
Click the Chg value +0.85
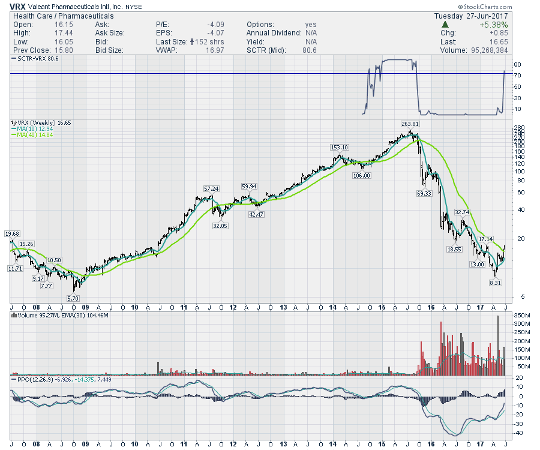pyautogui.click(x=499, y=33)
